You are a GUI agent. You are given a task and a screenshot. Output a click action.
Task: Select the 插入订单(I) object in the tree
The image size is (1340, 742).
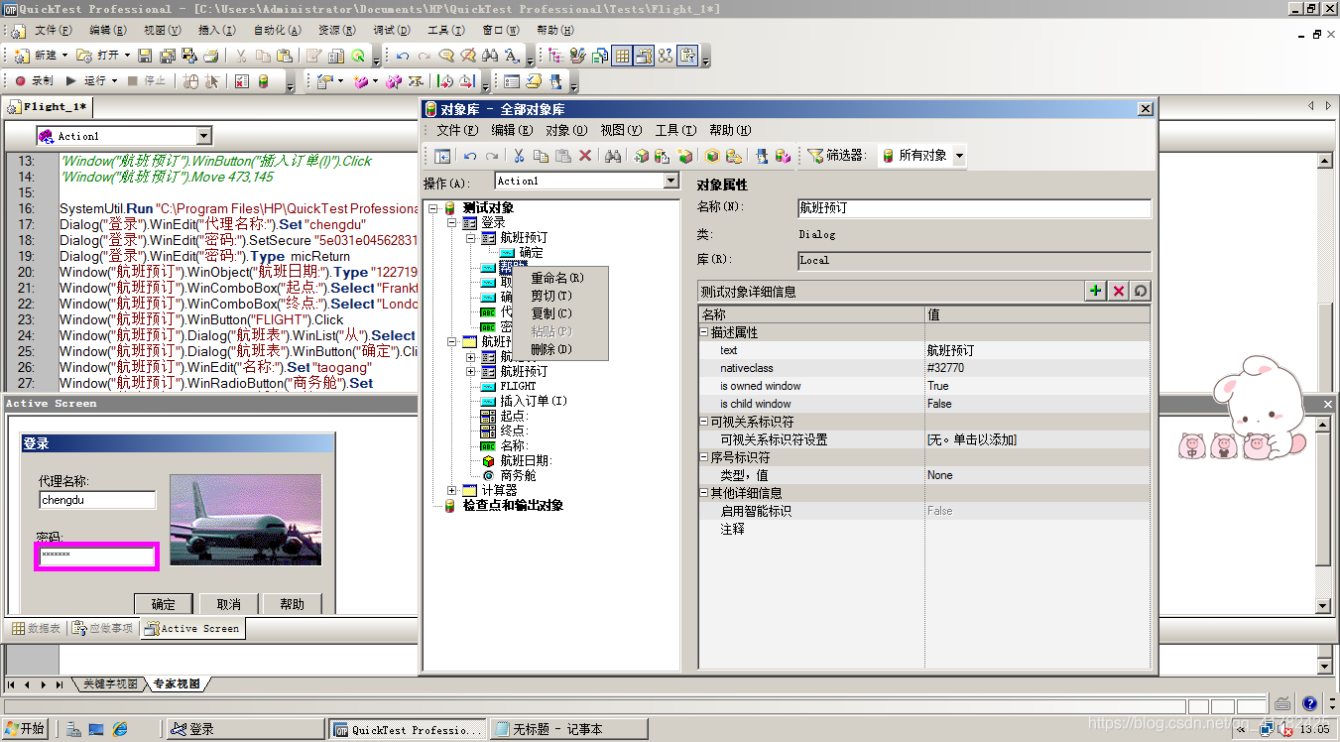click(534, 401)
